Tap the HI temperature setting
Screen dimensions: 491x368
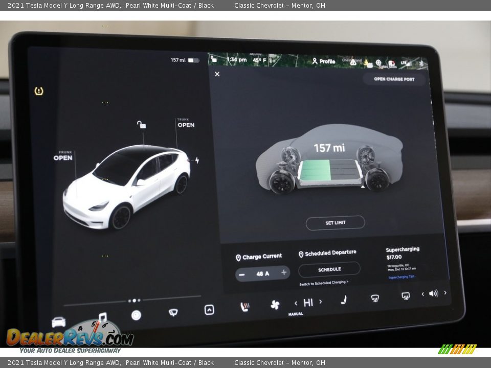(308, 302)
